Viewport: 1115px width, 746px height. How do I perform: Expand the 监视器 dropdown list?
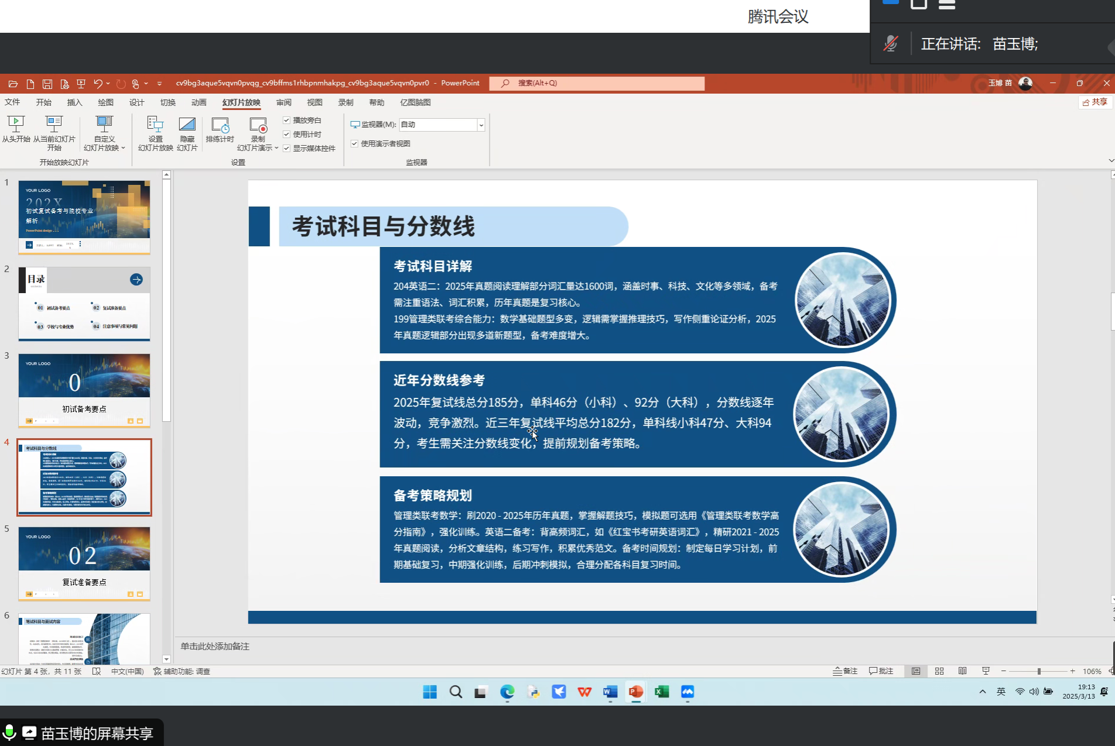(481, 125)
